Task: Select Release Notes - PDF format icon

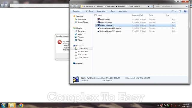Action: [x=99, y=28]
